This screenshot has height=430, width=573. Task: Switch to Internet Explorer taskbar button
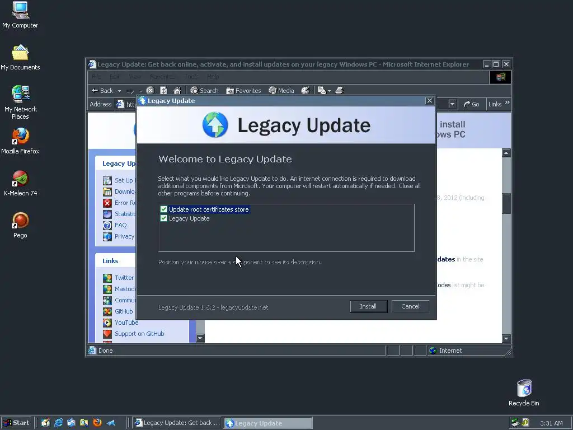177,423
